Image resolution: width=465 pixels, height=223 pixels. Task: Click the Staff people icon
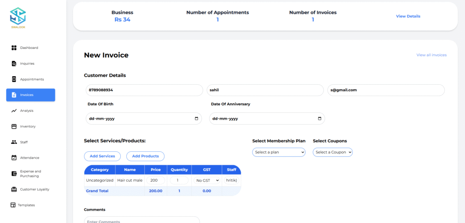14,142
